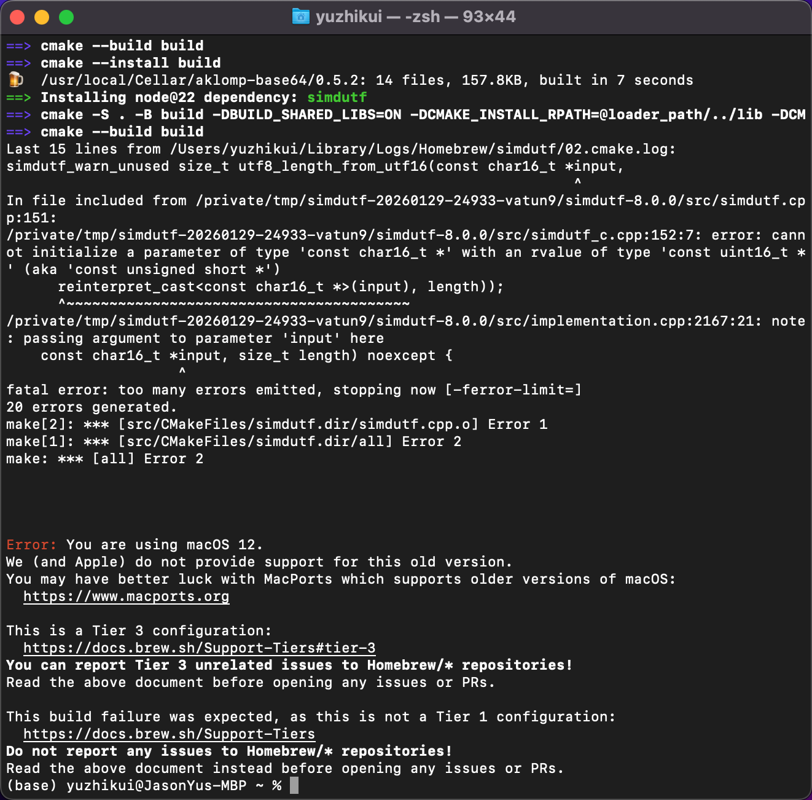Click the '20 errors generated.' line
The width and height of the screenshot is (812, 800).
pyautogui.click(x=92, y=407)
